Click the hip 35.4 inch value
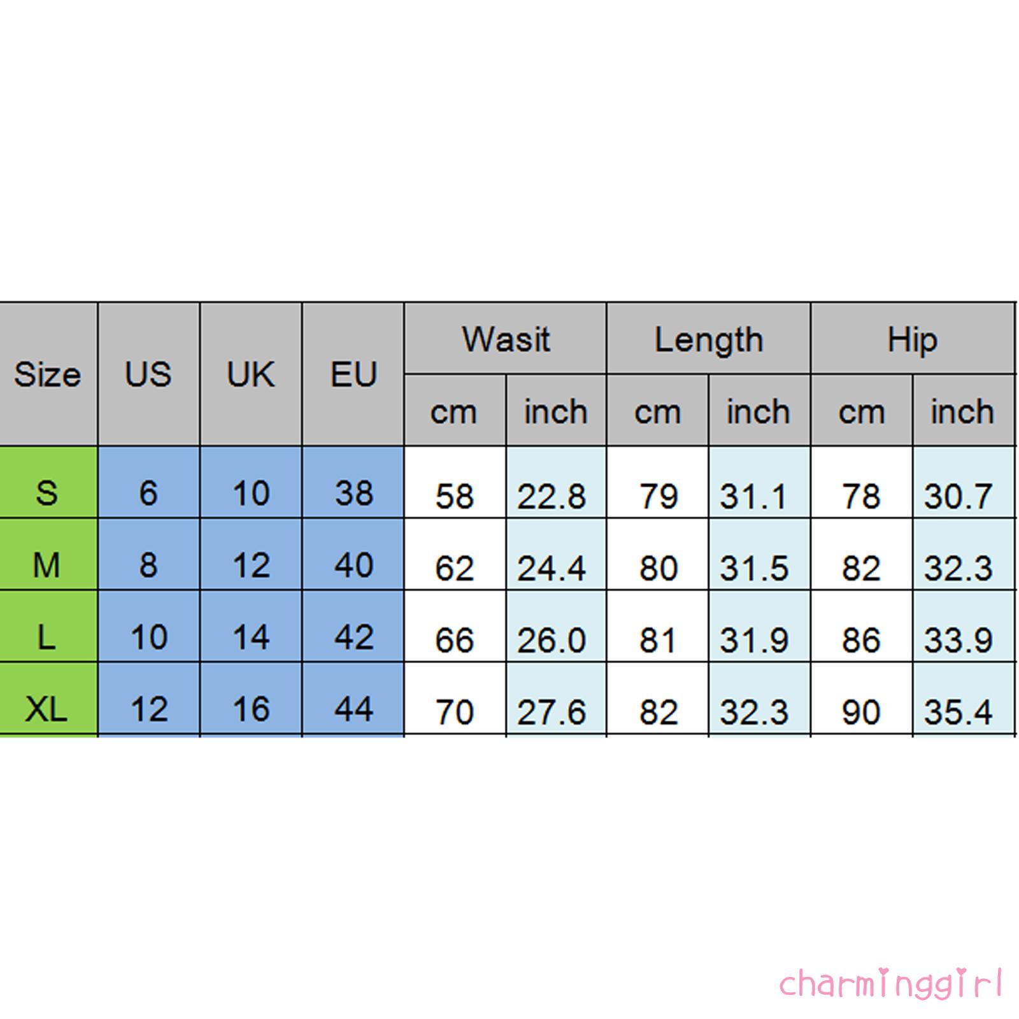Screen dimensions: 1019x1019 (x=958, y=712)
